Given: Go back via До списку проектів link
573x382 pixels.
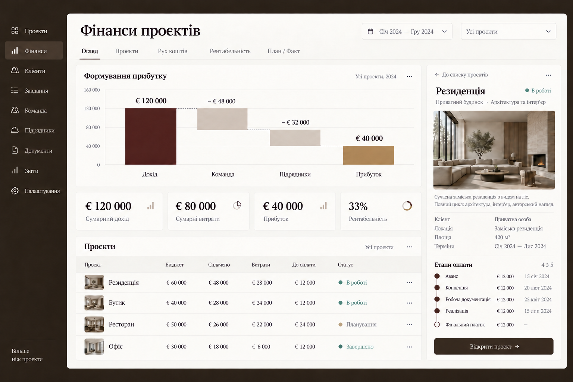Looking at the screenshot, I should 461,75.
